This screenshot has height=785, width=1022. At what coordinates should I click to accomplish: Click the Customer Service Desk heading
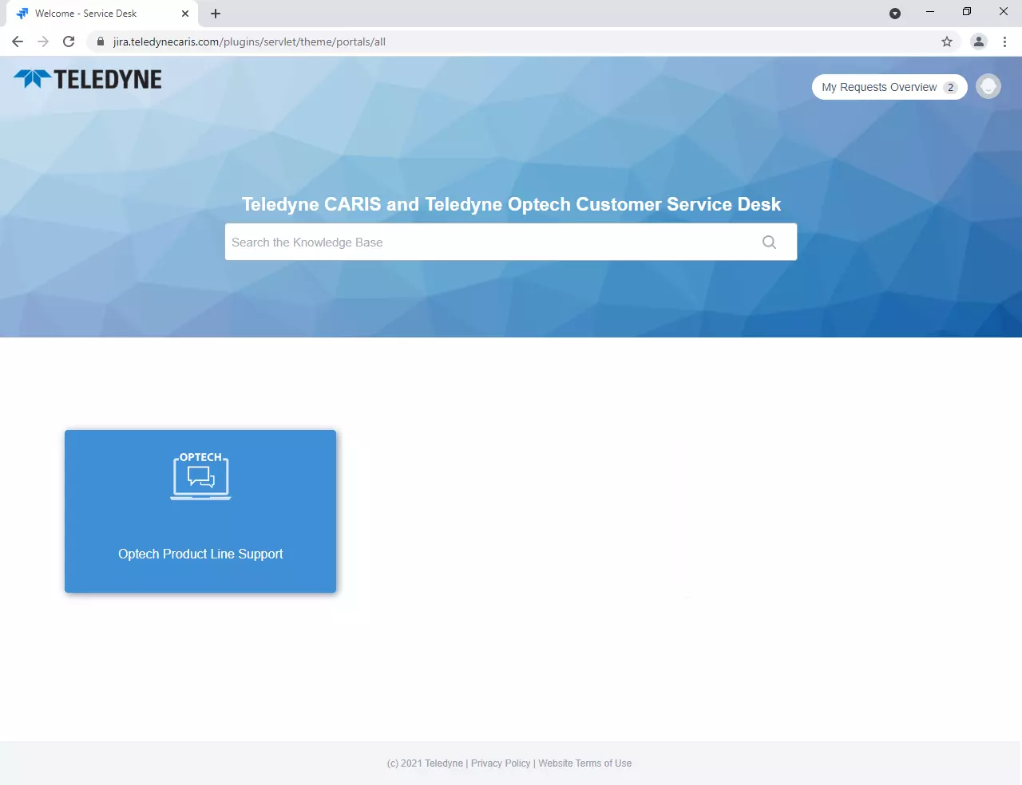511,204
